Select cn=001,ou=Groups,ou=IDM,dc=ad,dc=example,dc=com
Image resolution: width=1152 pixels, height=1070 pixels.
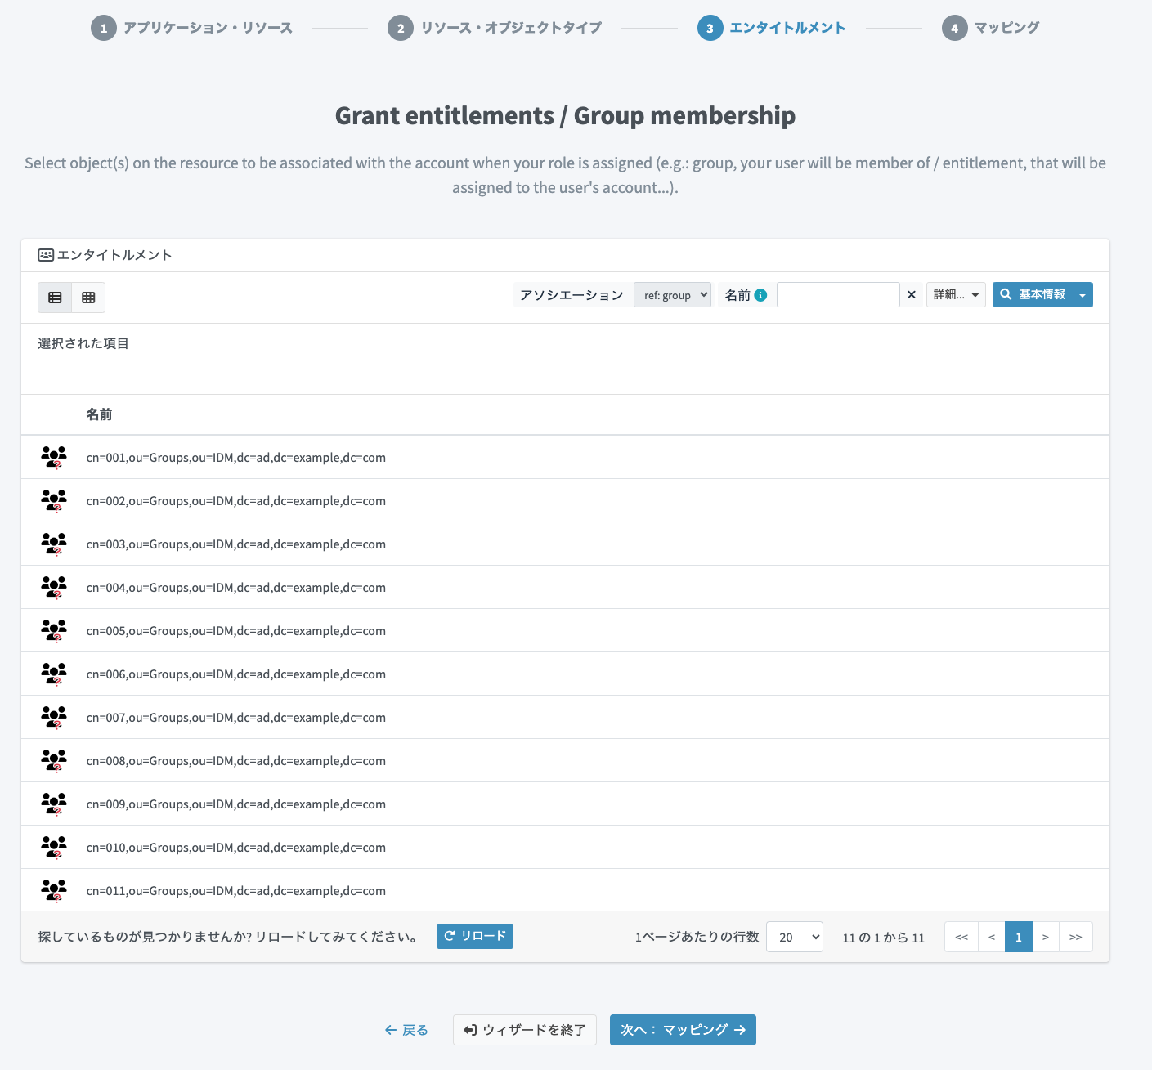[236, 458]
